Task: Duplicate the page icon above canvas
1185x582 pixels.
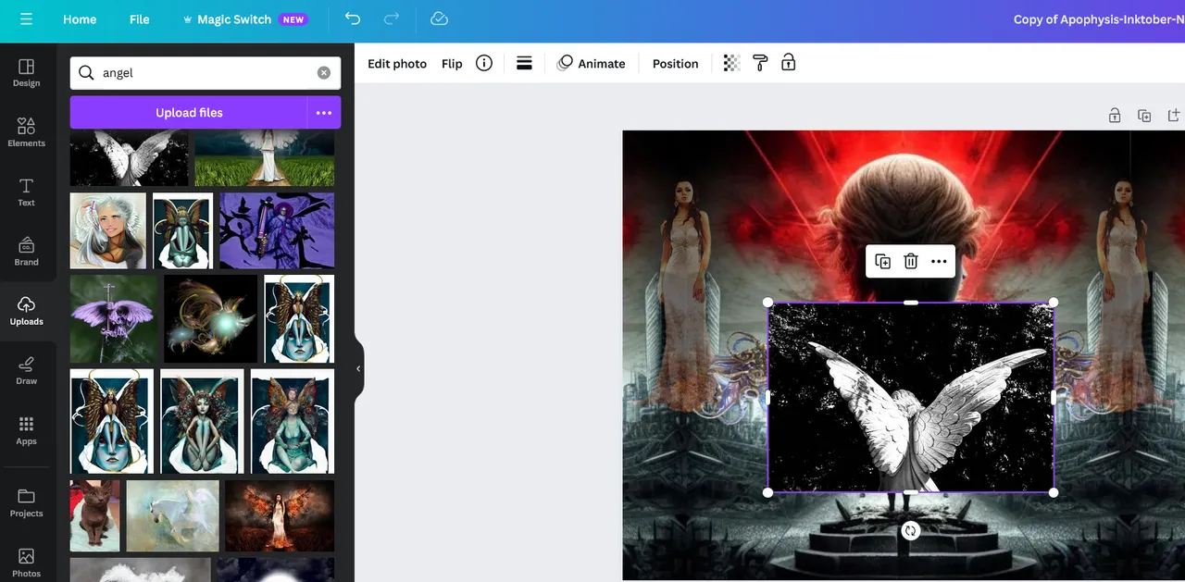Action: pyautogui.click(x=1144, y=116)
